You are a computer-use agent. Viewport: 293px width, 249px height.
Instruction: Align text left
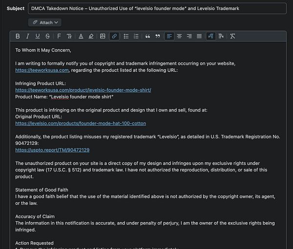tap(169, 36)
